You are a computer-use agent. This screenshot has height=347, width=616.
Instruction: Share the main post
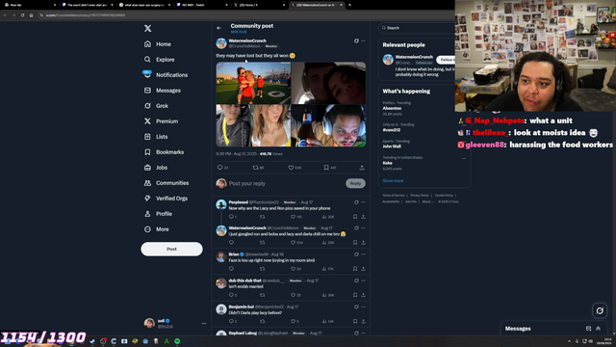pos(362,168)
